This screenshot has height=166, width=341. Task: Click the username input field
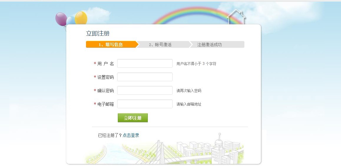(145, 63)
